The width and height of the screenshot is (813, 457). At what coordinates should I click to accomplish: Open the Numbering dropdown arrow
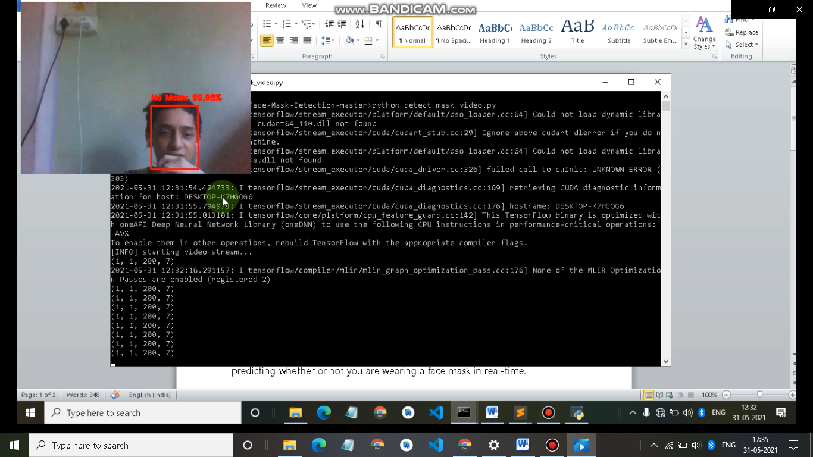click(295, 24)
